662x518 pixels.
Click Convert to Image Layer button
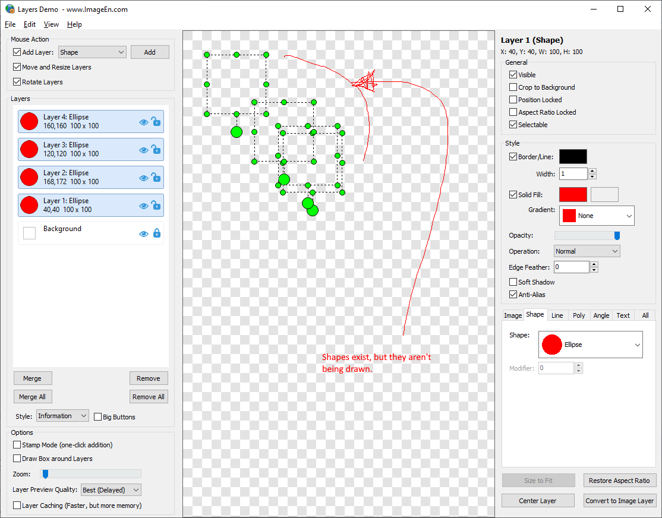(620, 500)
